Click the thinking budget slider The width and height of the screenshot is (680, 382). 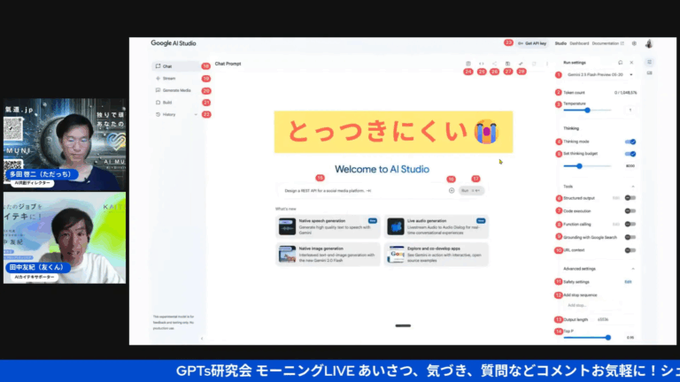(587, 166)
